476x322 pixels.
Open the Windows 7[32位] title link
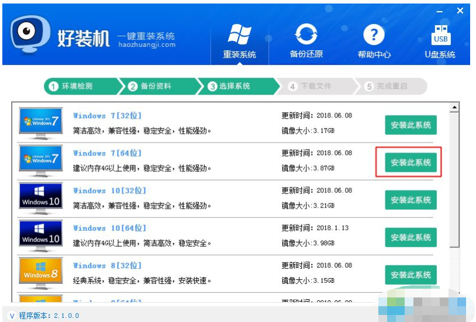coord(107,116)
